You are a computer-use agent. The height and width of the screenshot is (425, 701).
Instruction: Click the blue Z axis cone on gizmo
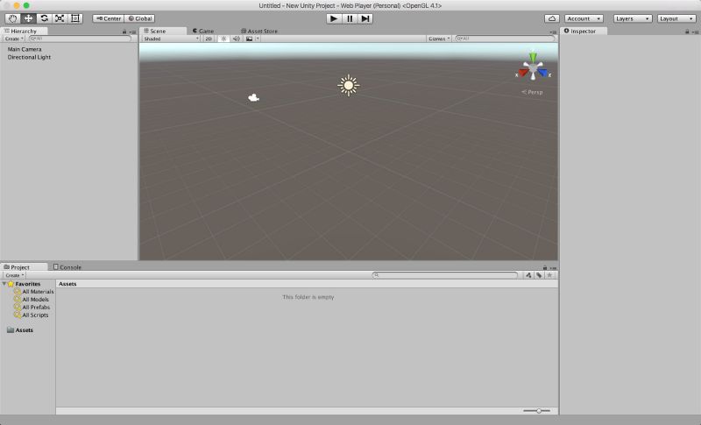542,73
